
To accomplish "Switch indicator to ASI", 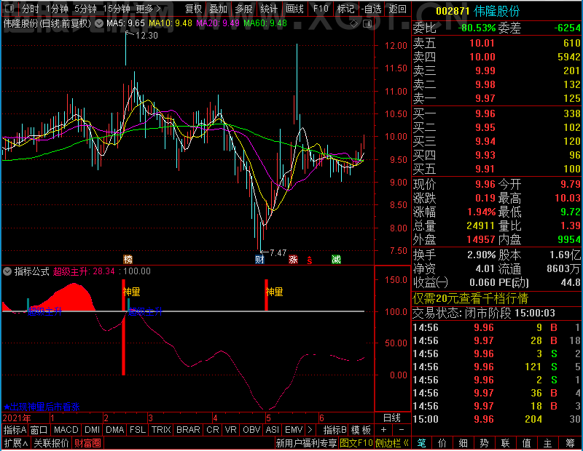I will point(273,430).
